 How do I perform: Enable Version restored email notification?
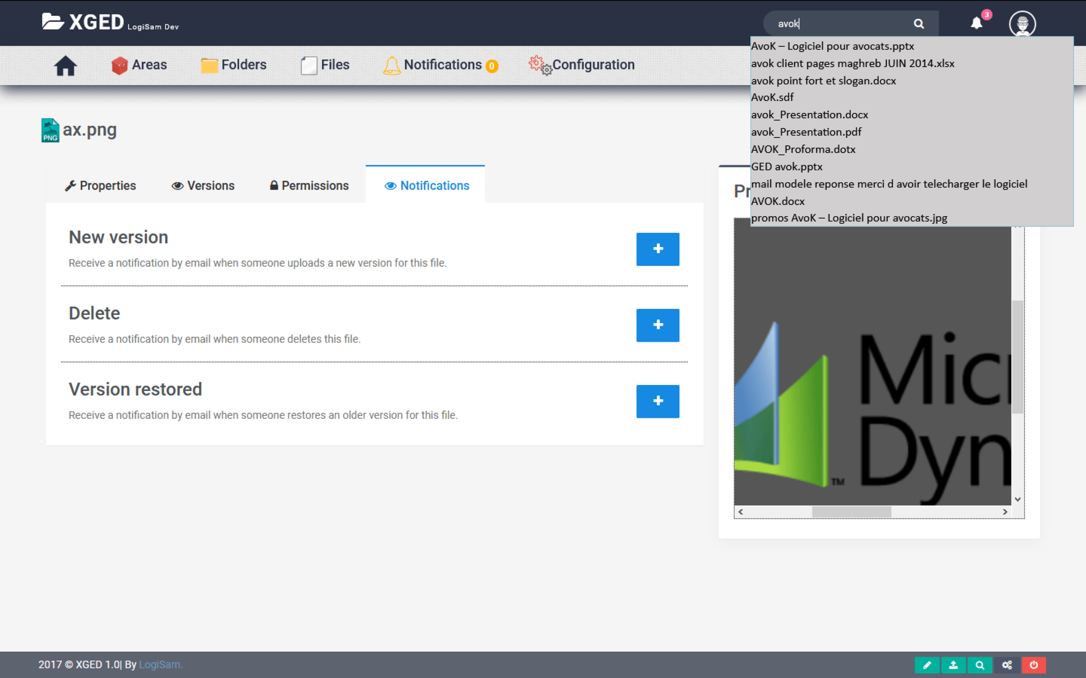657,401
